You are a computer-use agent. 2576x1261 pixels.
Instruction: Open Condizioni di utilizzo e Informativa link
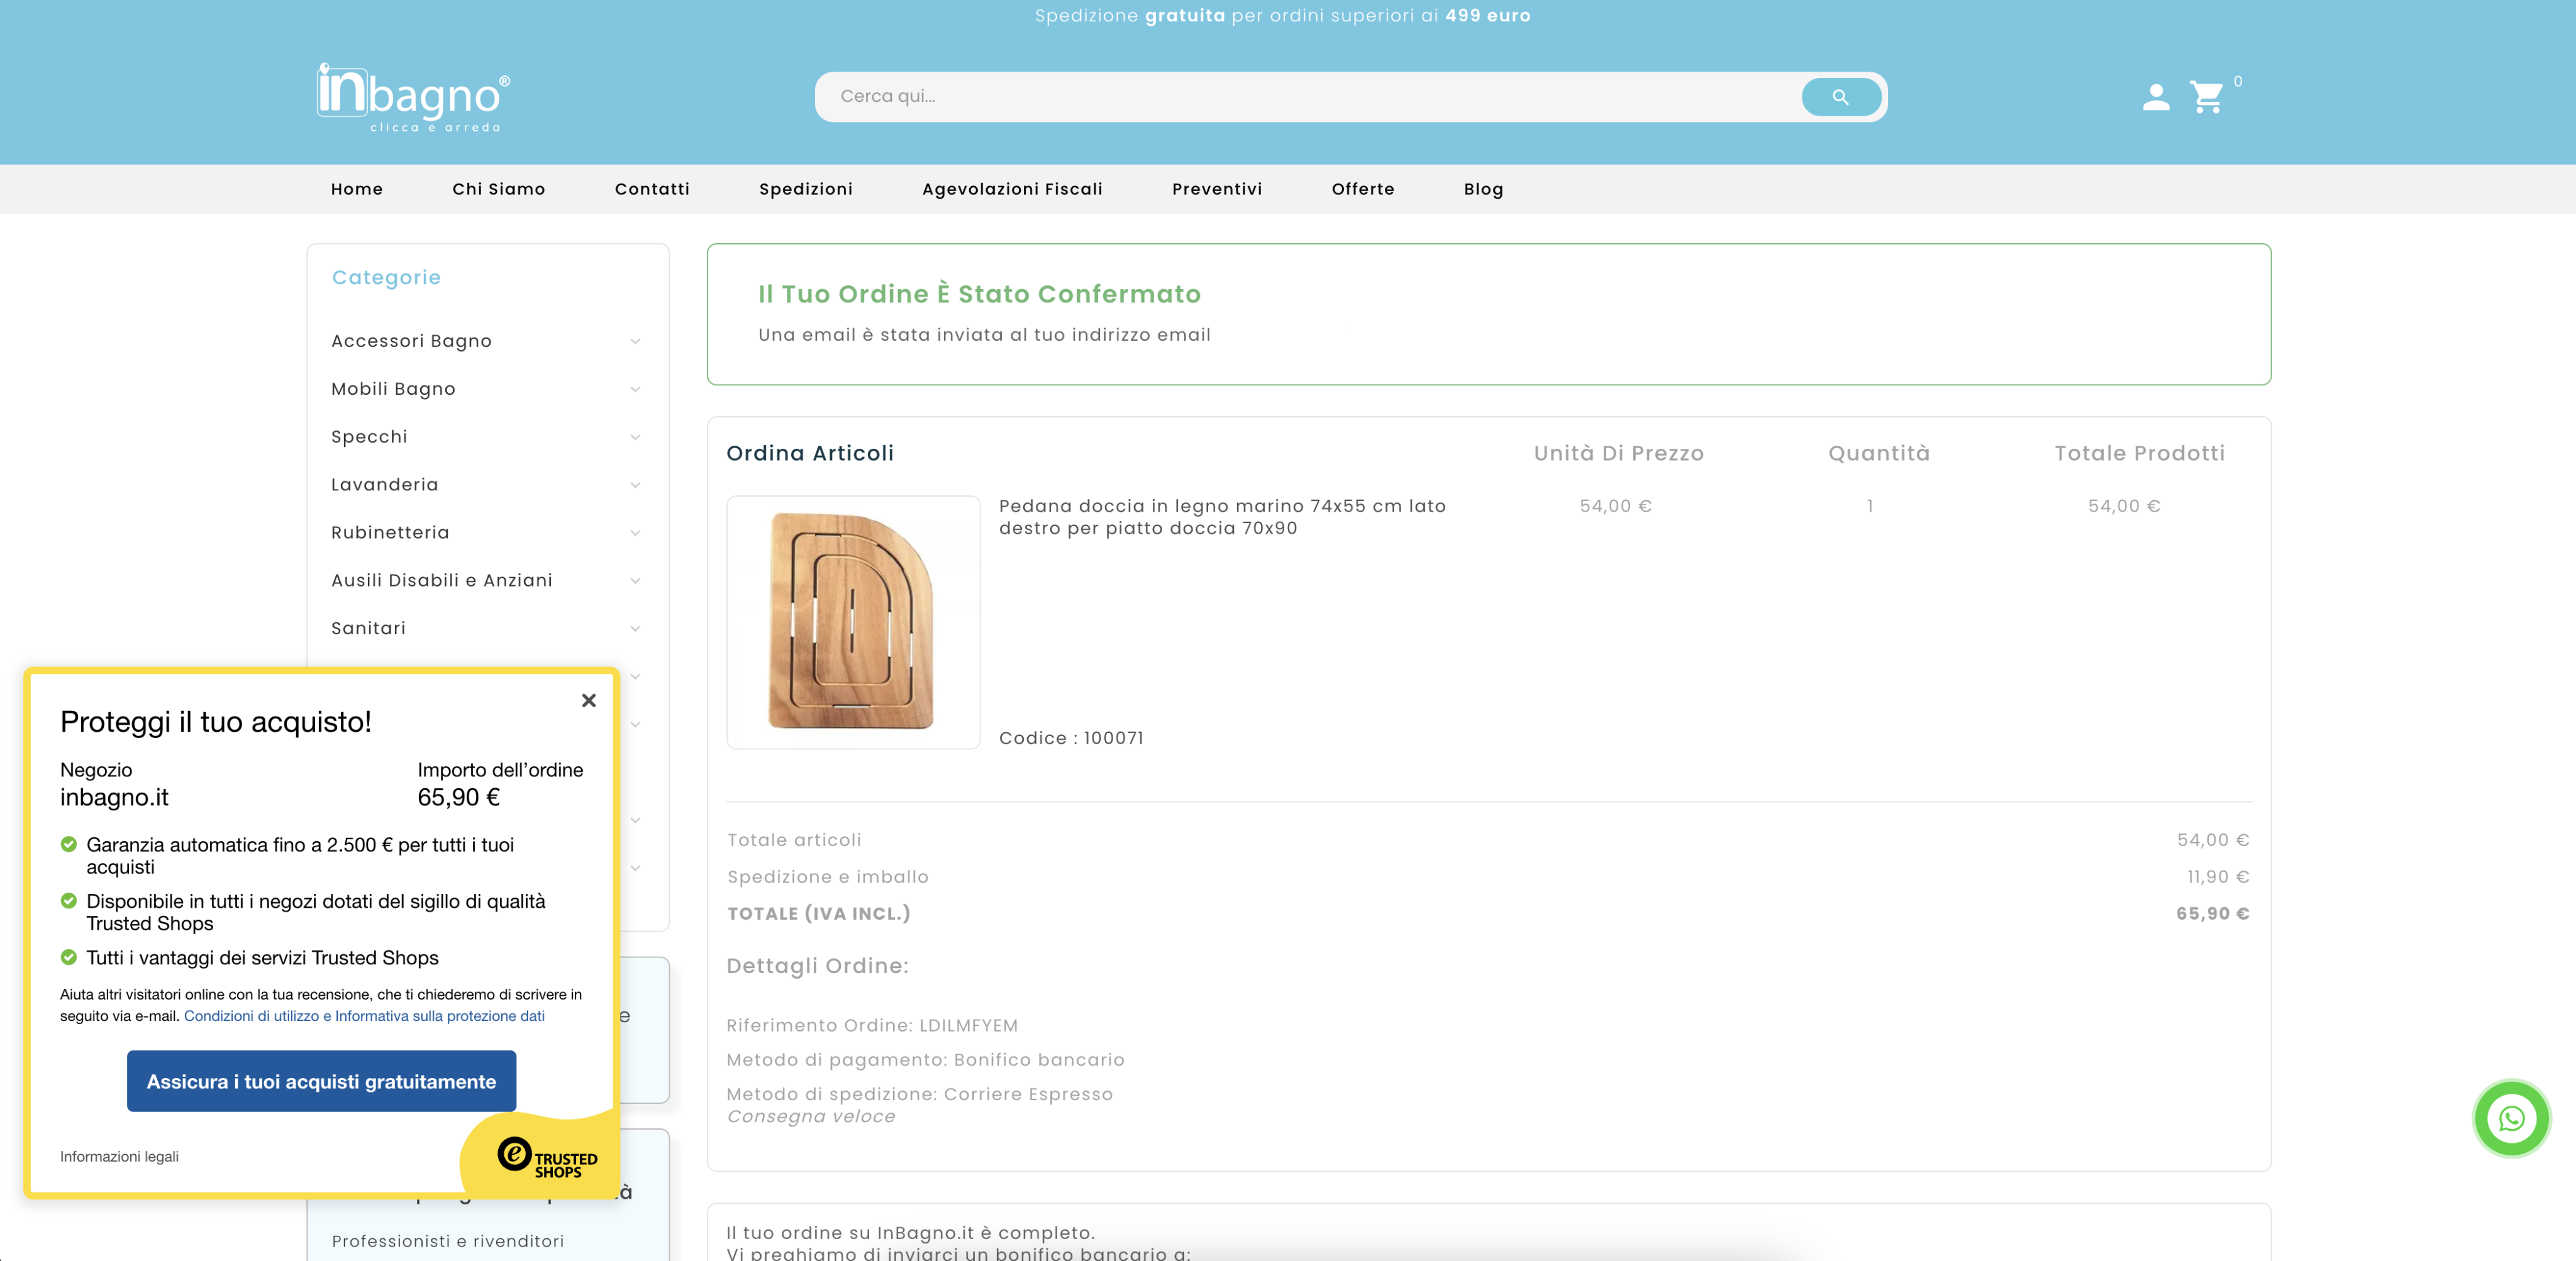point(364,1016)
